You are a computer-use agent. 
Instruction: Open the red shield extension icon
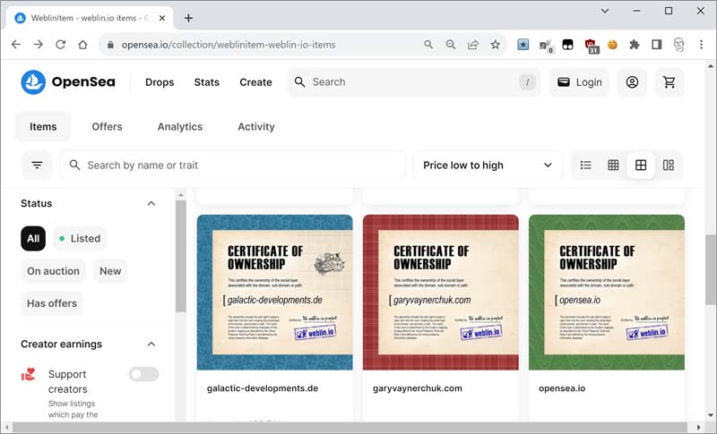(x=591, y=45)
